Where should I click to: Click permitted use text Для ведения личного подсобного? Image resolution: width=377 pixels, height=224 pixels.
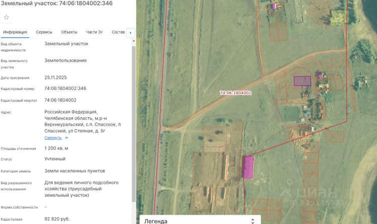(81, 183)
